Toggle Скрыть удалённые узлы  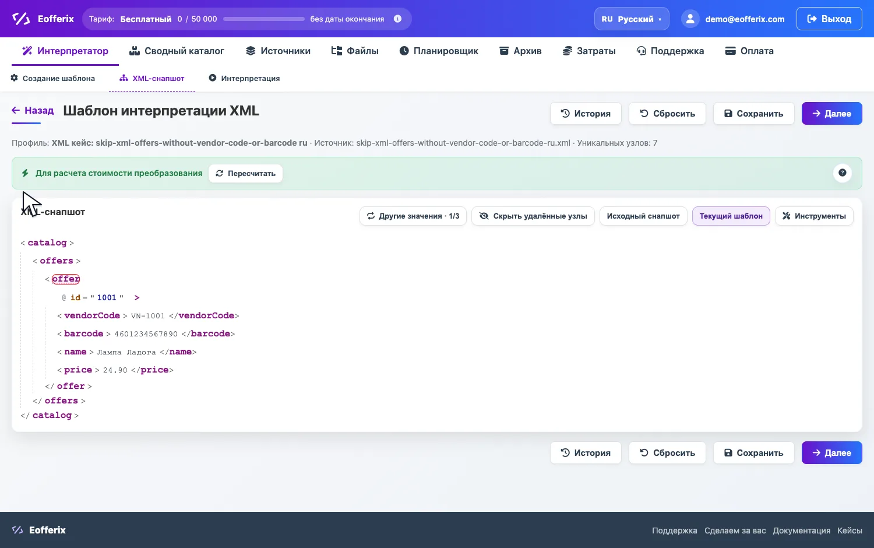(533, 216)
